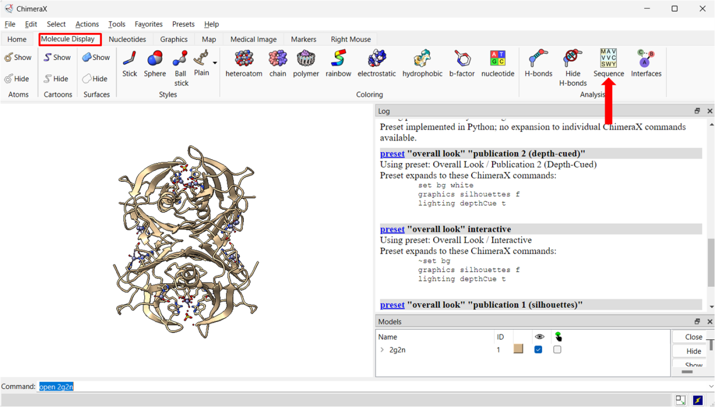
Task: Open the Presets menu
Action: 183,24
